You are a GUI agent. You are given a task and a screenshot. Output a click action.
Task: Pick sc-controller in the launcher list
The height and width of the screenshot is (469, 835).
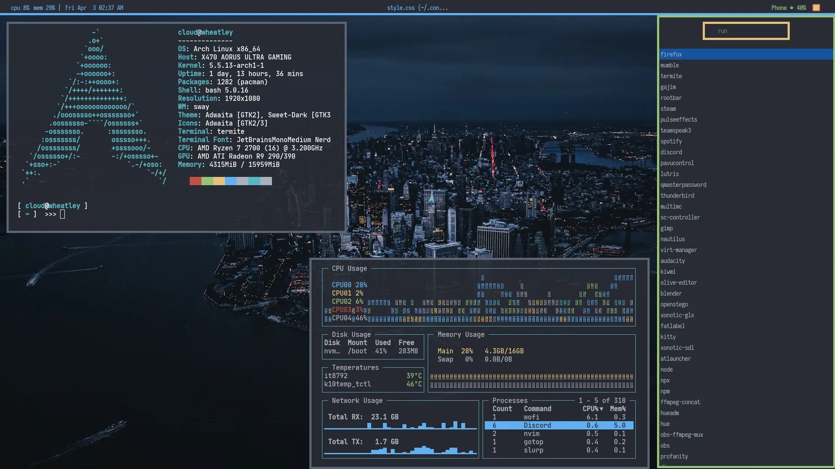click(746, 217)
